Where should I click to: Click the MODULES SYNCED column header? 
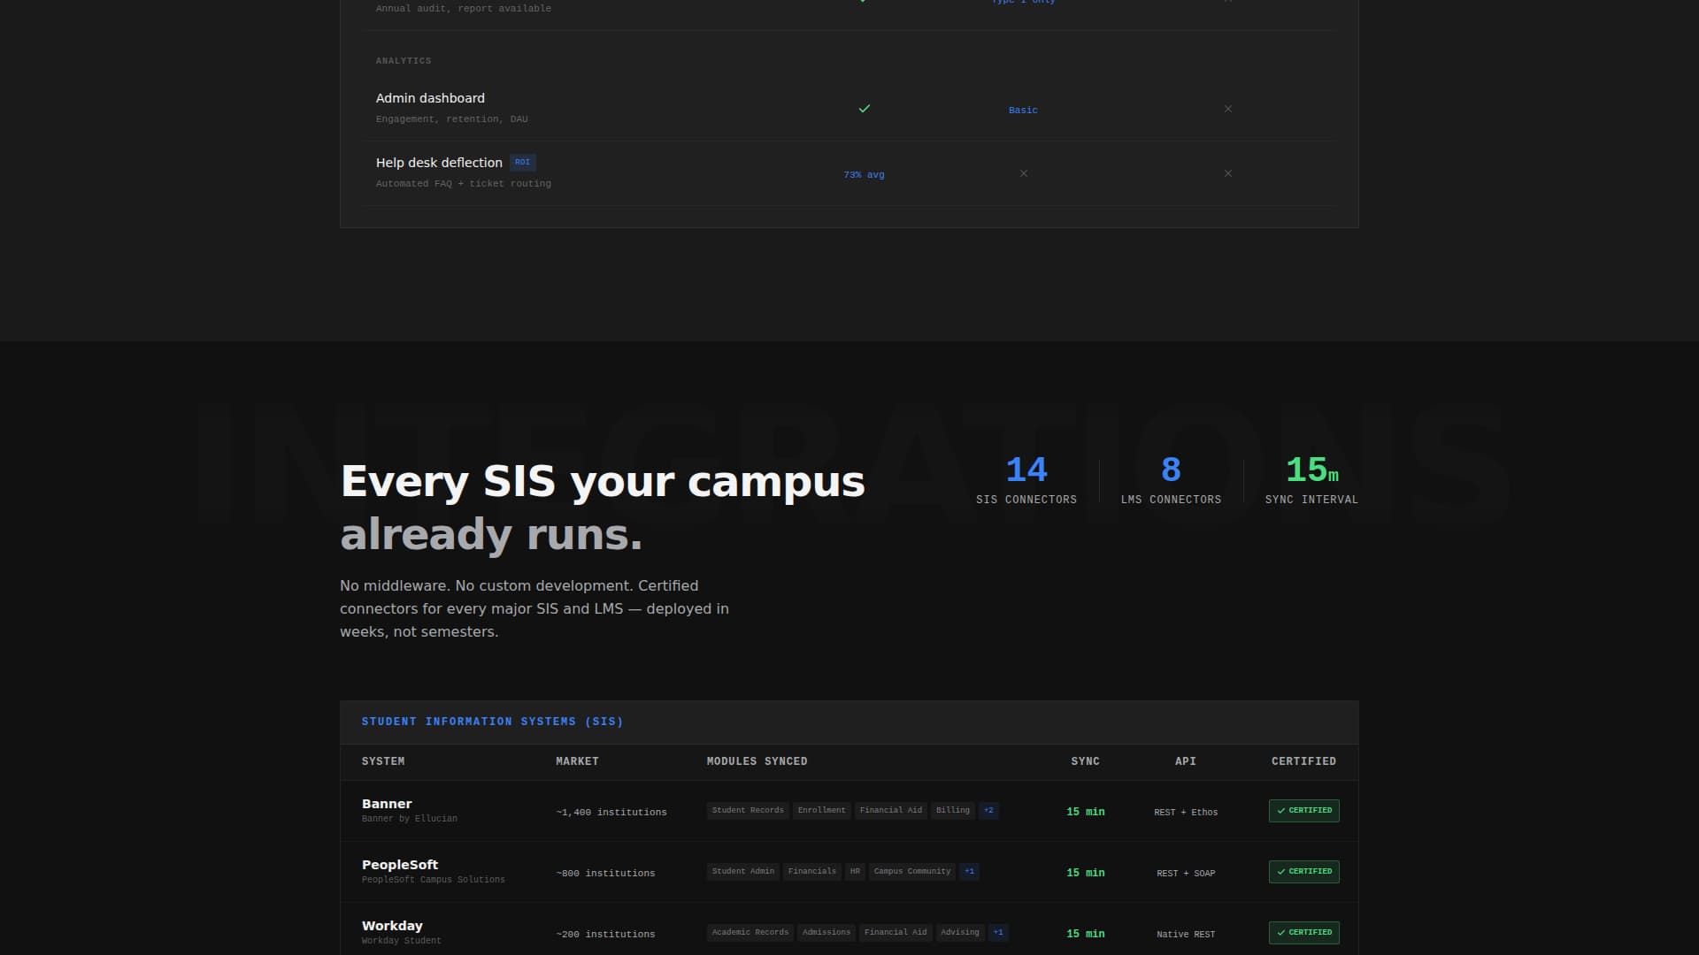pyautogui.click(x=757, y=761)
